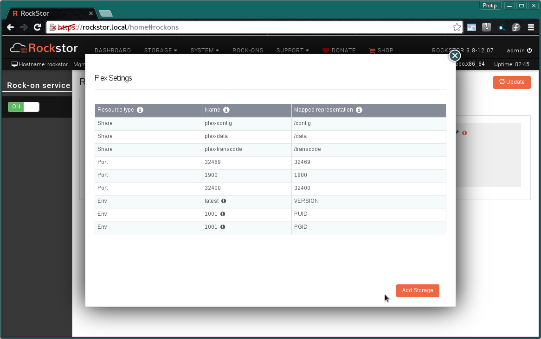Open the Dashboard nav item
The image size is (541, 339).
coord(113,50)
